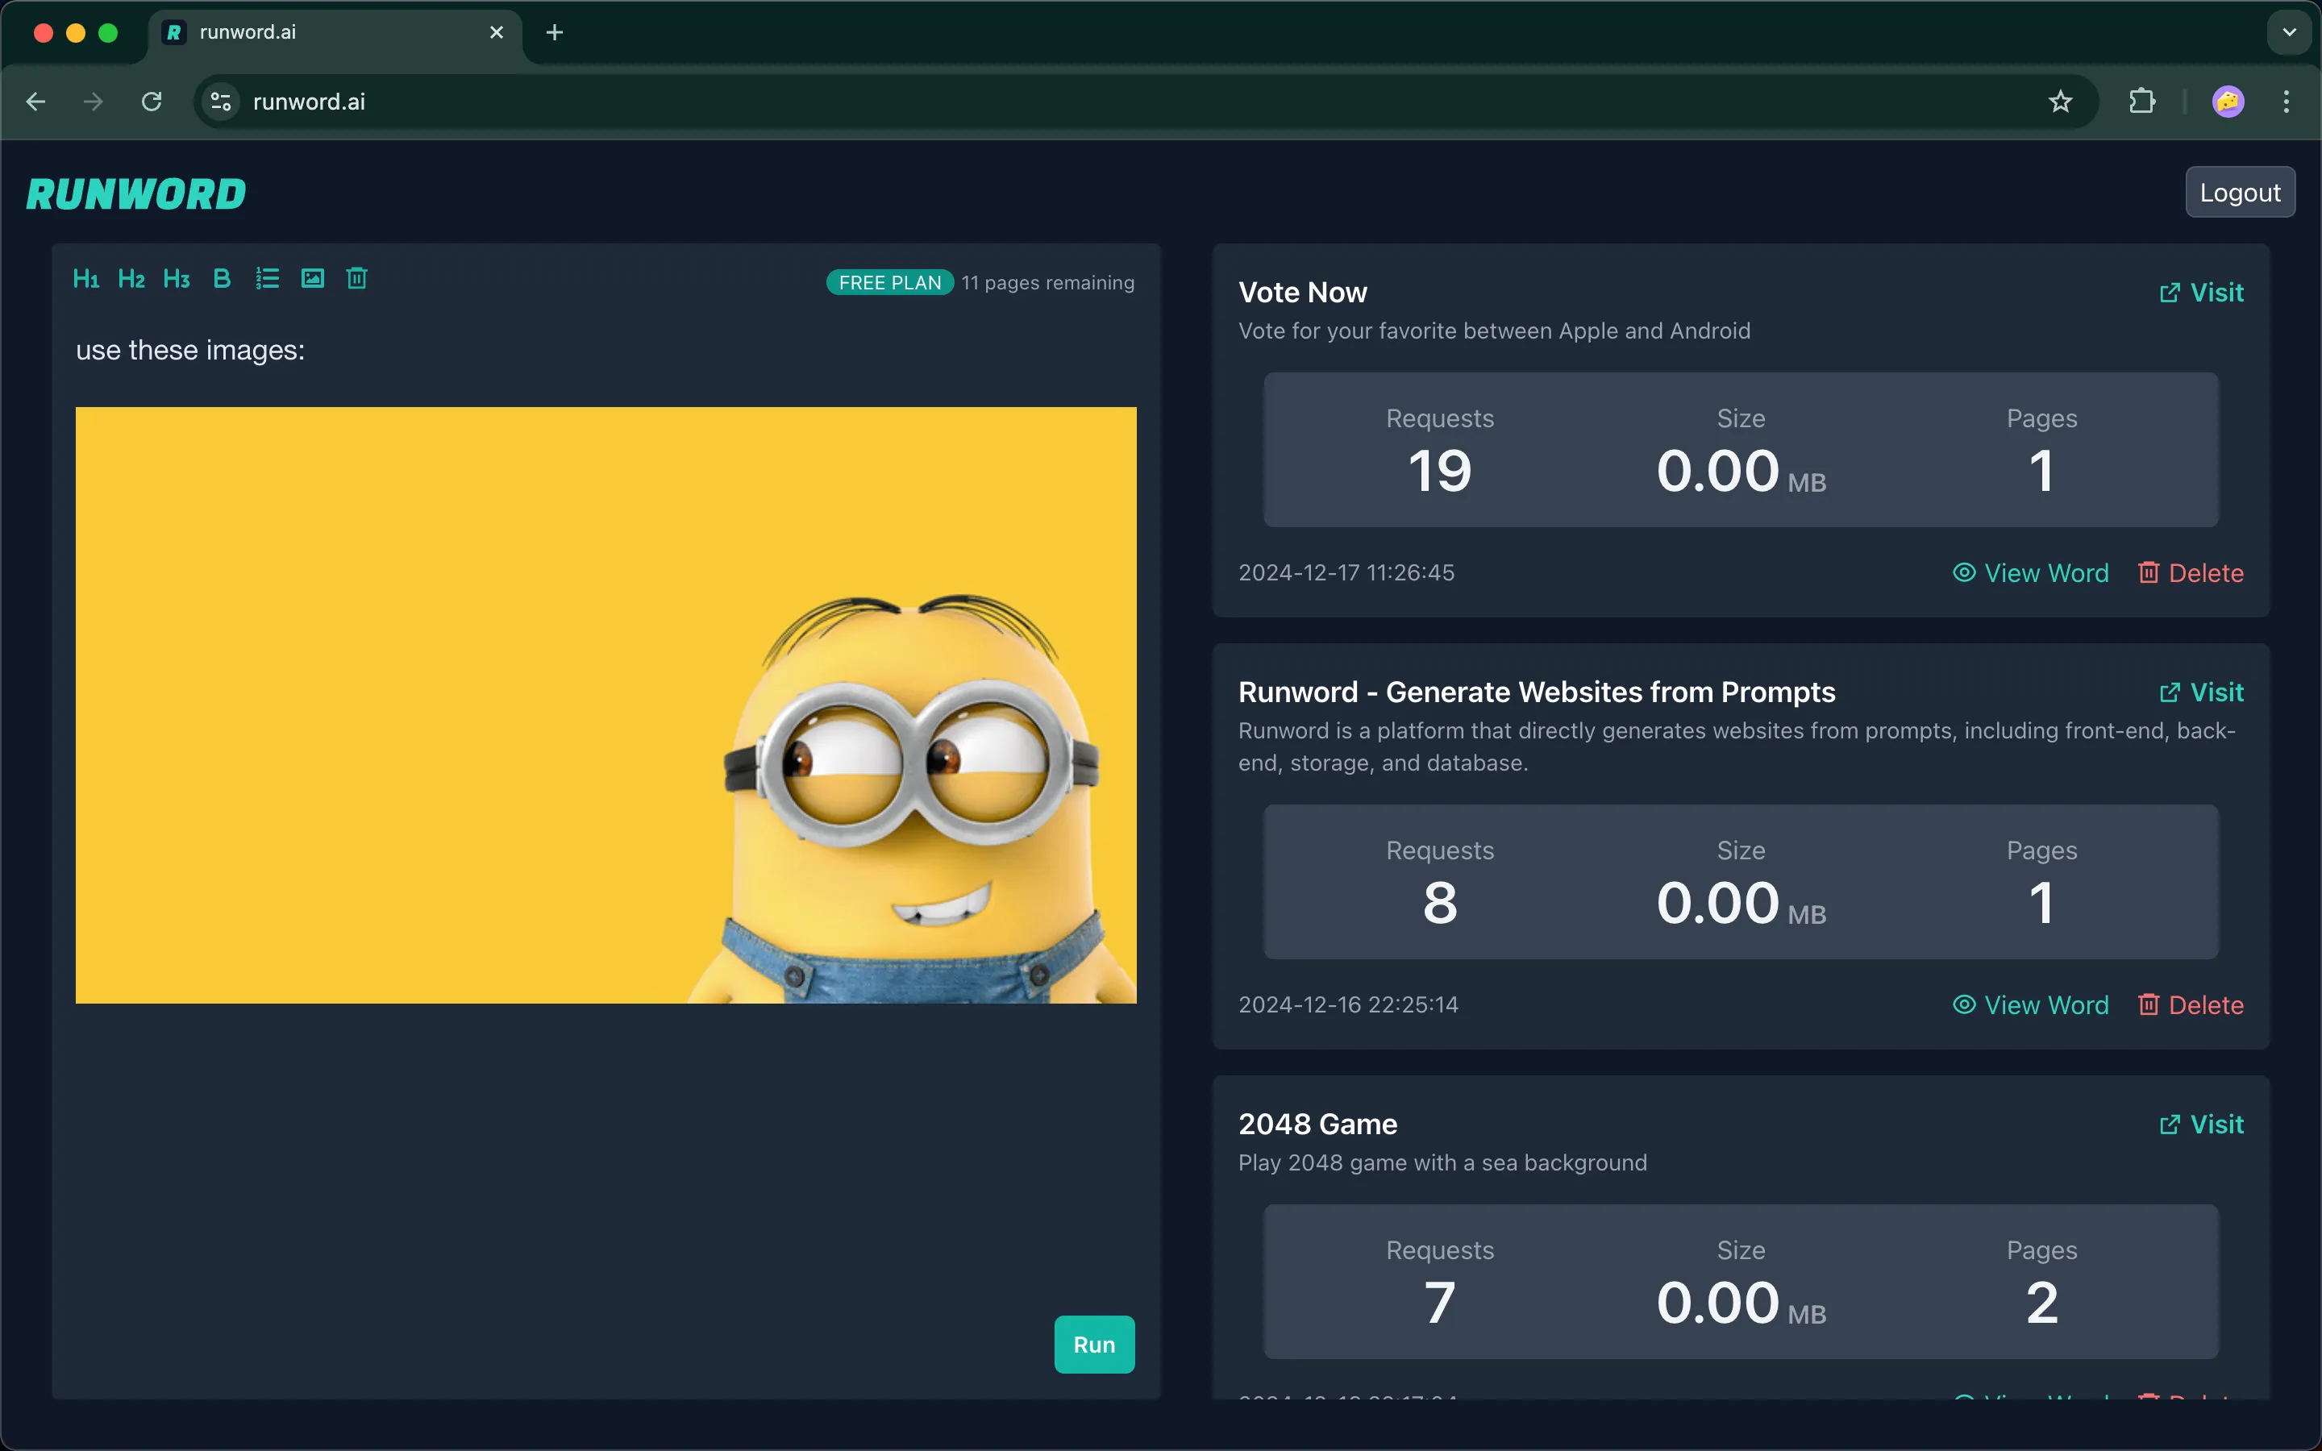The image size is (2322, 1451).
Task: Open Chrome three-dot menu
Action: click(2287, 102)
